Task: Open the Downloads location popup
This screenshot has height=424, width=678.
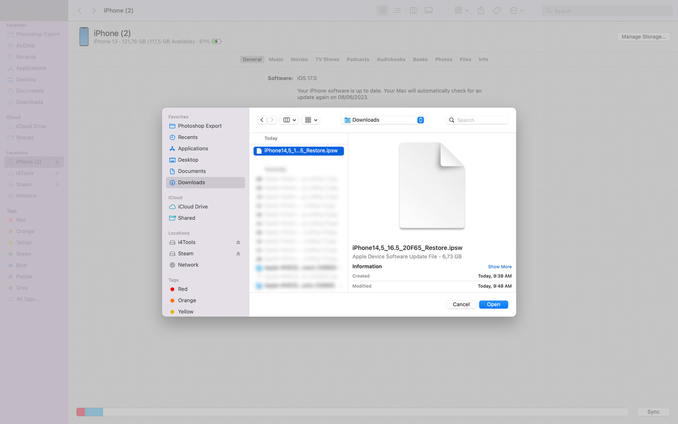Action: 383,120
